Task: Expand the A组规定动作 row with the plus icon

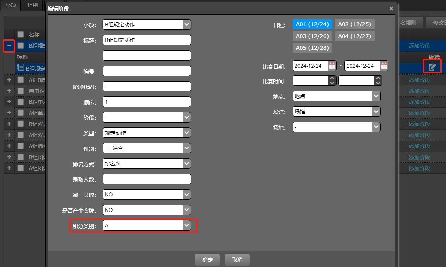Action: [x=9, y=80]
